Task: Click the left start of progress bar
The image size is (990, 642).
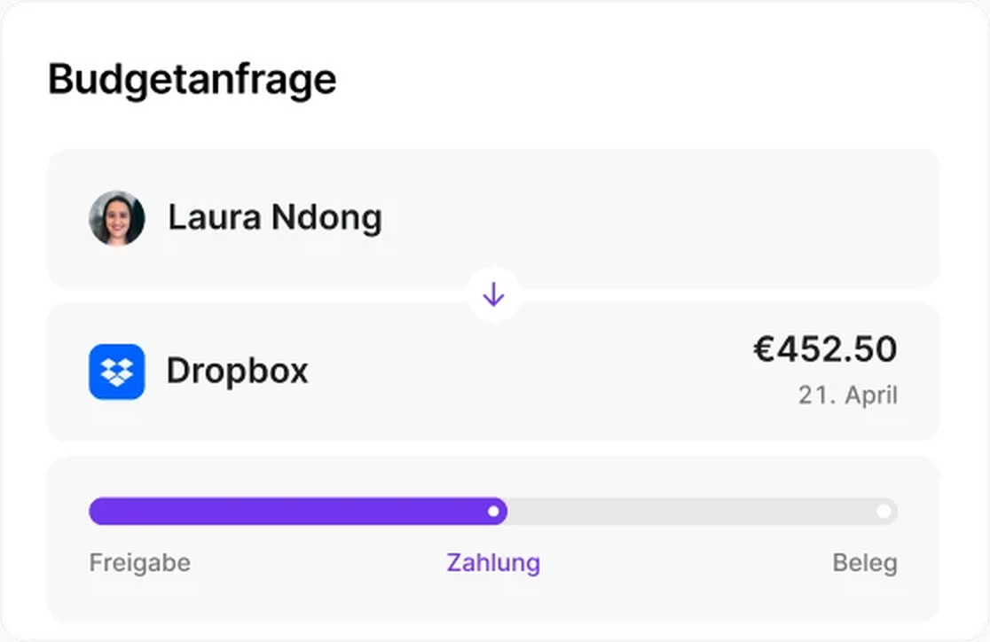Action: [x=101, y=512]
